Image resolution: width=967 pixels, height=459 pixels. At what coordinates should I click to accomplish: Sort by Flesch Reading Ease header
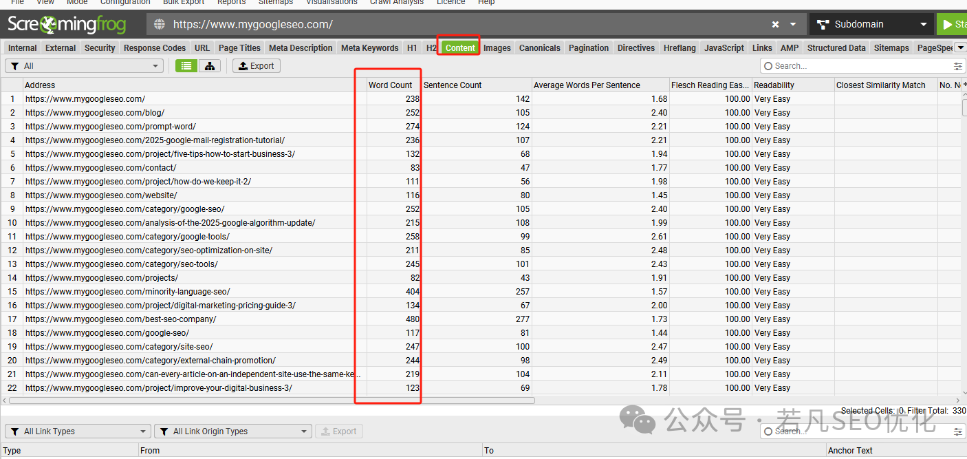click(710, 85)
